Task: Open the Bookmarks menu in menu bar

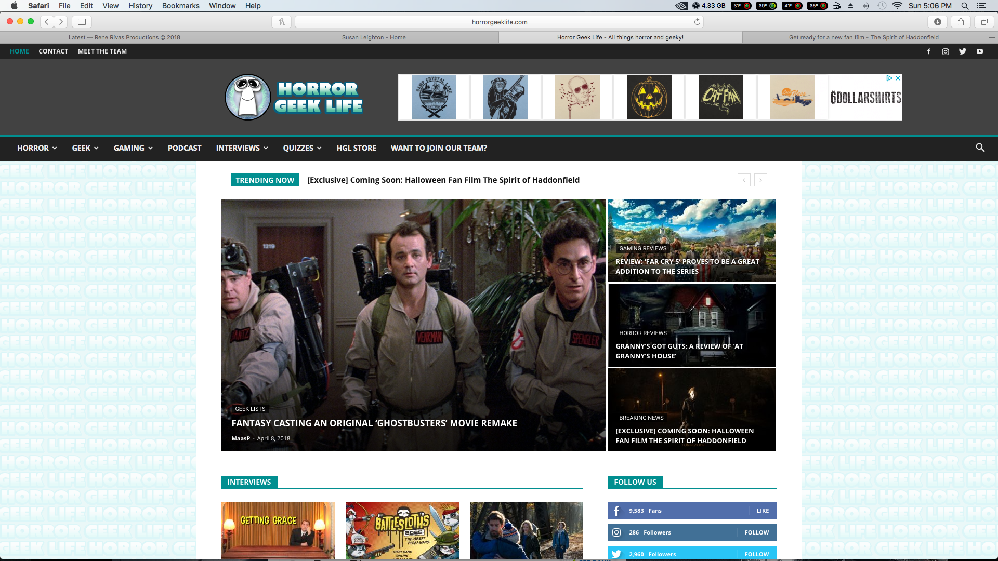Action: pyautogui.click(x=180, y=6)
